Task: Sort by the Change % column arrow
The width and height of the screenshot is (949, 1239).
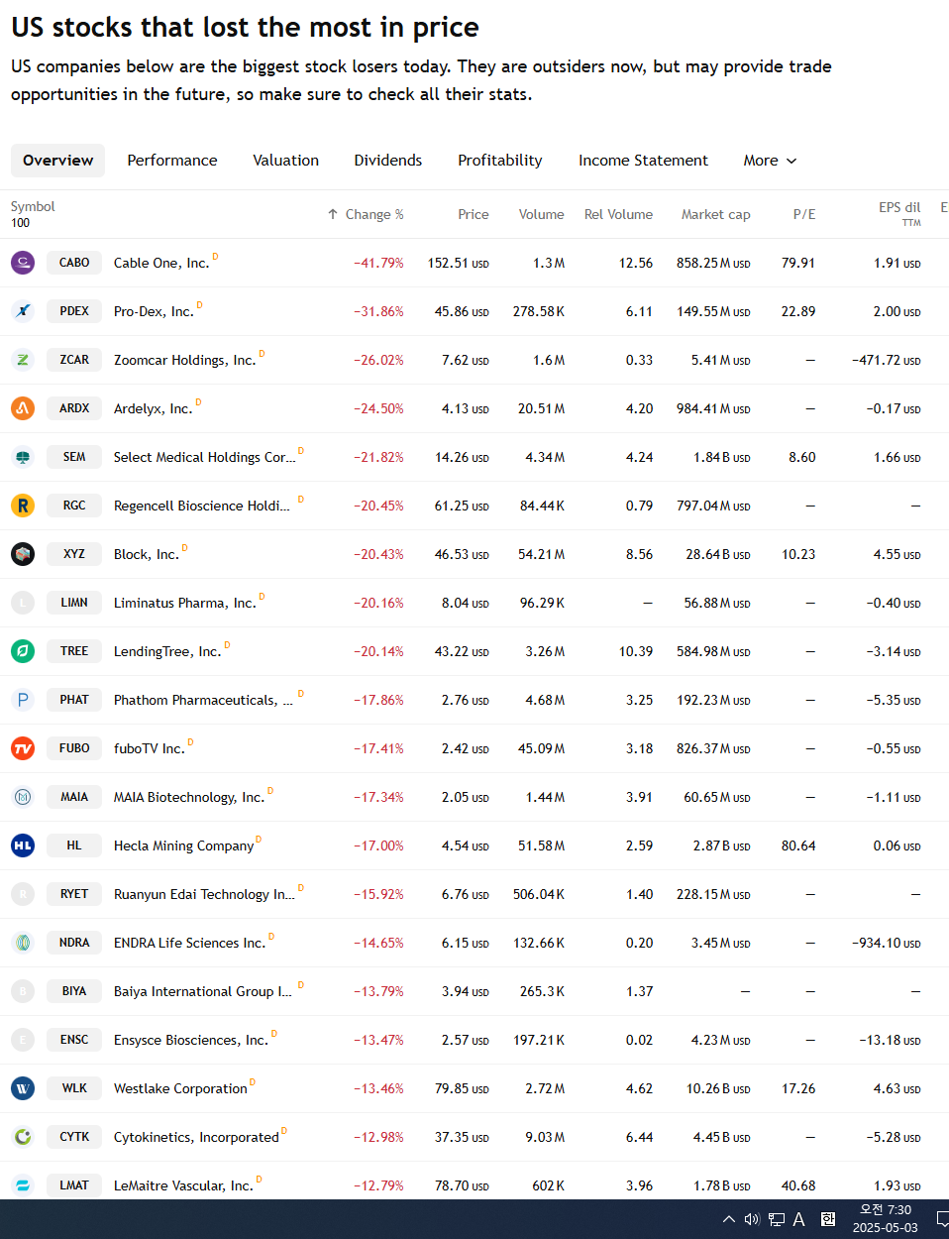Action: coord(333,214)
